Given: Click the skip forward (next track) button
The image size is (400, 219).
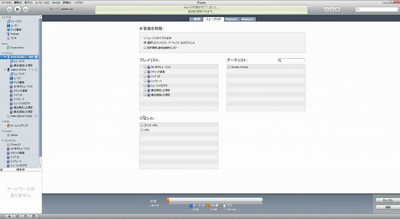Looking at the screenshot, I should point(26,9).
